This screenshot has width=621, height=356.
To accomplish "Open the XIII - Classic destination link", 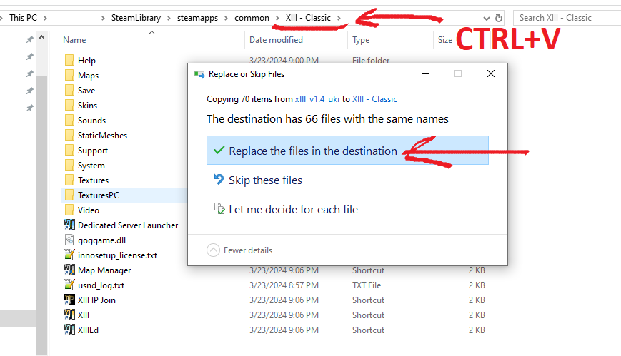I will [x=374, y=99].
